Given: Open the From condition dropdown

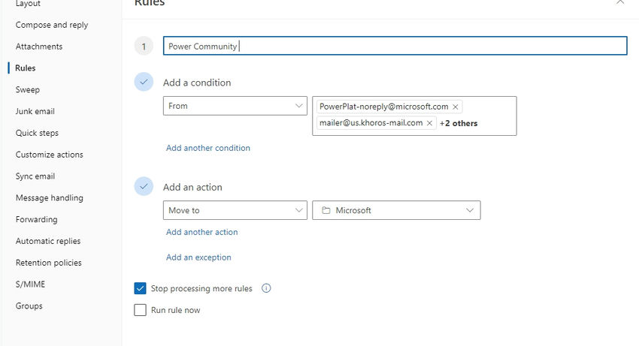Looking at the screenshot, I should pos(235,106).
